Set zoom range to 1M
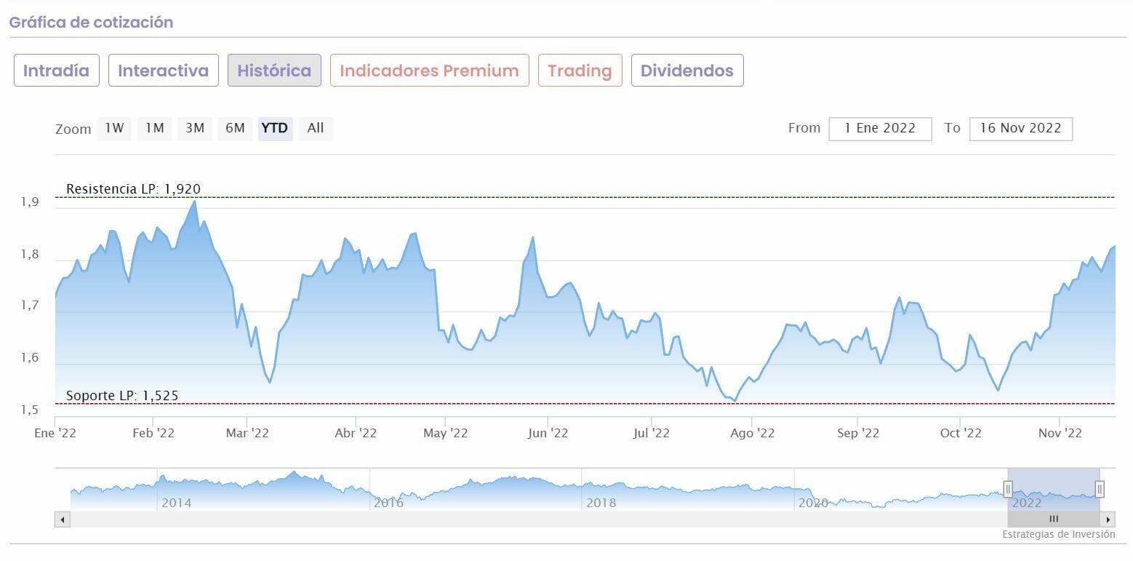The image size is (1133, 561). tap(154, 129)
